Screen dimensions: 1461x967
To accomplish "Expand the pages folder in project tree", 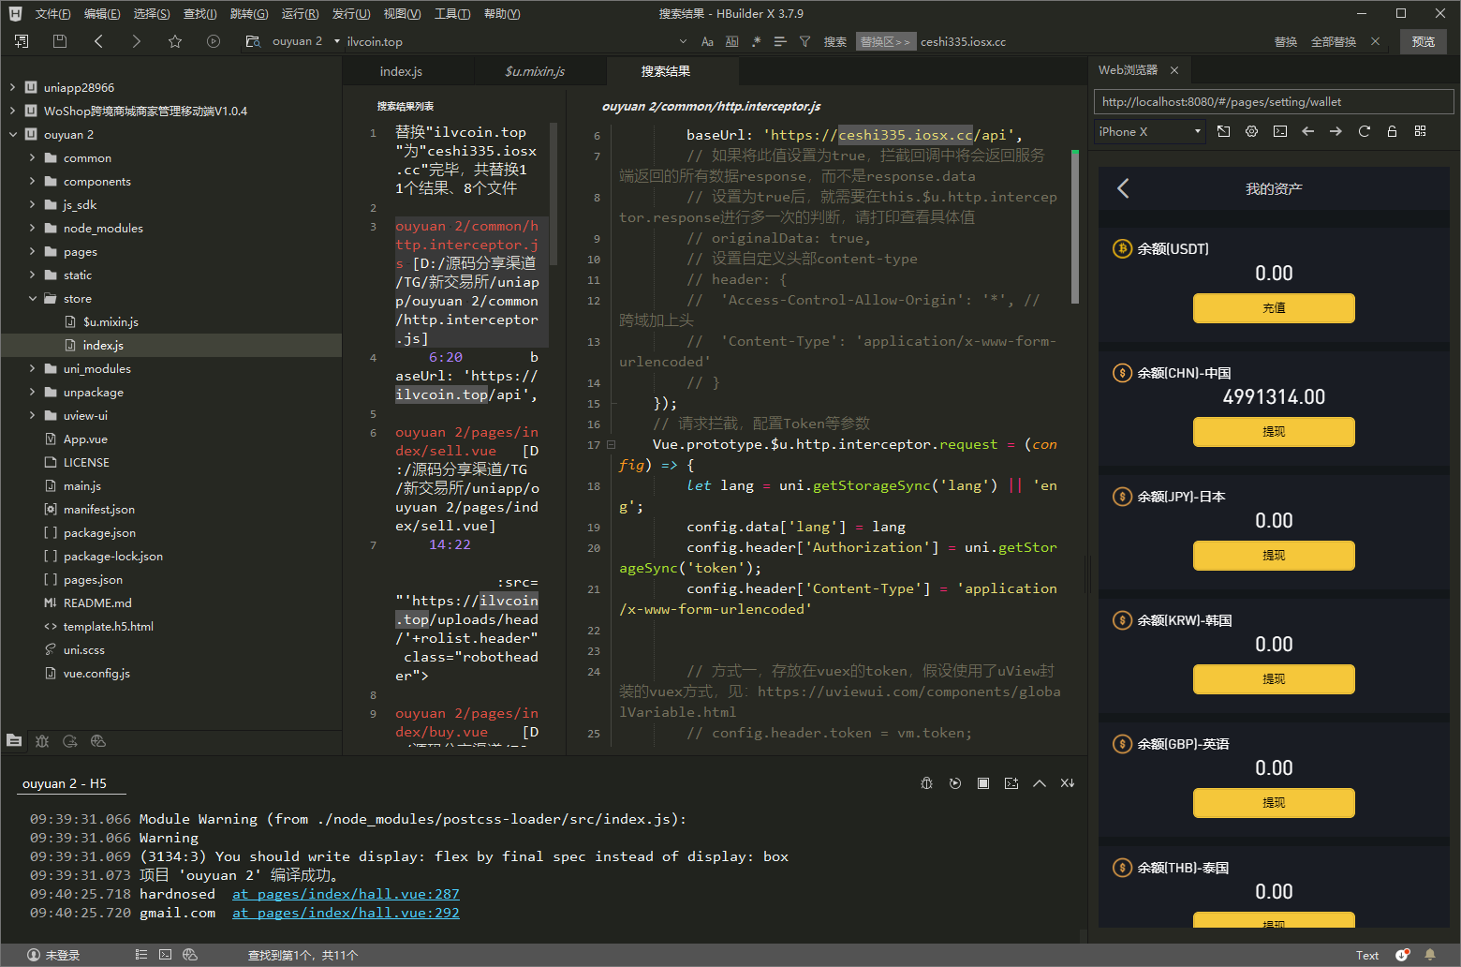I will tap(33, 252).
